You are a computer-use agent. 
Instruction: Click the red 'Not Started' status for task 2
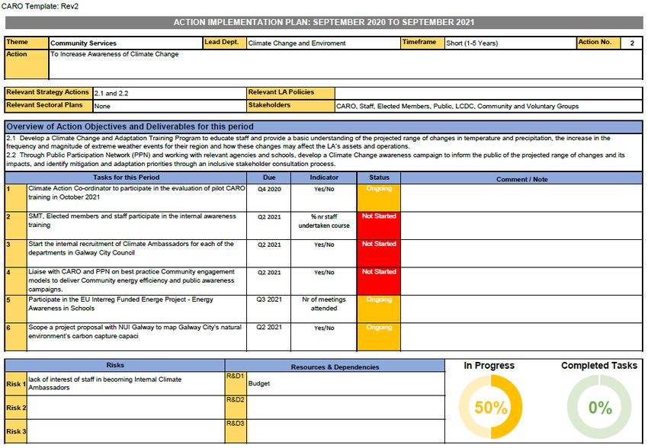(x=379, y=226)
